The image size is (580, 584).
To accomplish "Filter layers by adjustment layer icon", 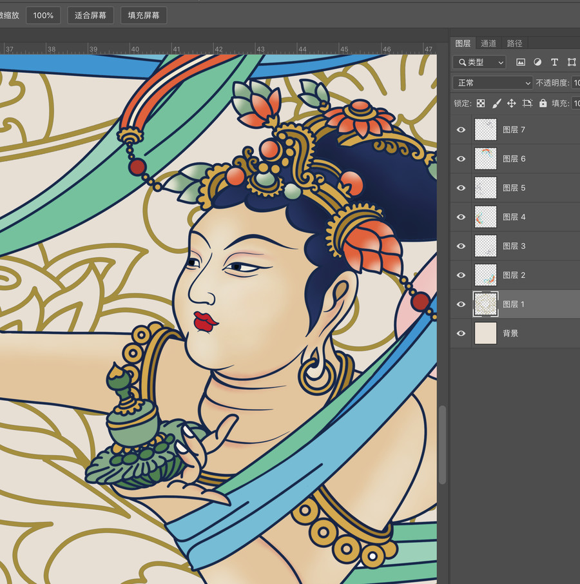I will [537, 62].
